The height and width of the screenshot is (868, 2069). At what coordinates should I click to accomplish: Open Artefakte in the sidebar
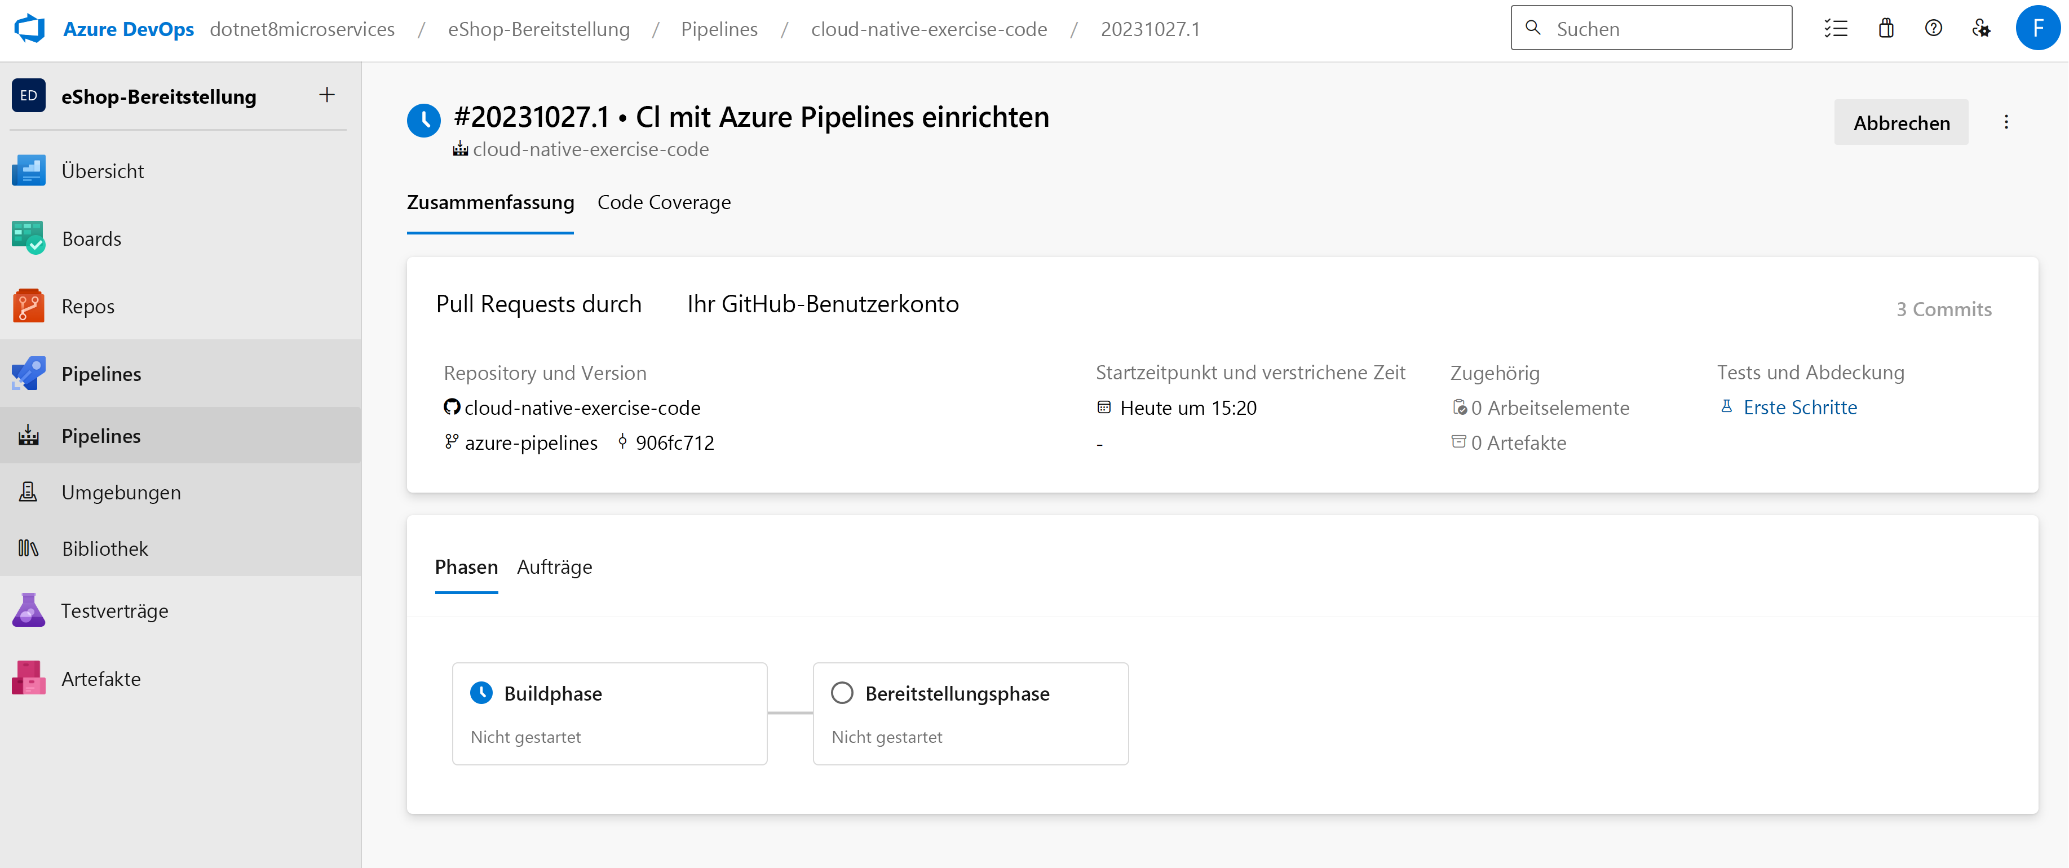coord(100,679)
